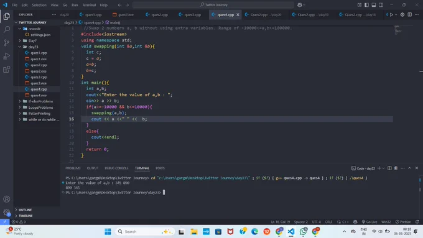Toggle the bottom panel layout icon
Image resolution: width=423 pixels, height=238 pixels.
[x=374, y=5]
